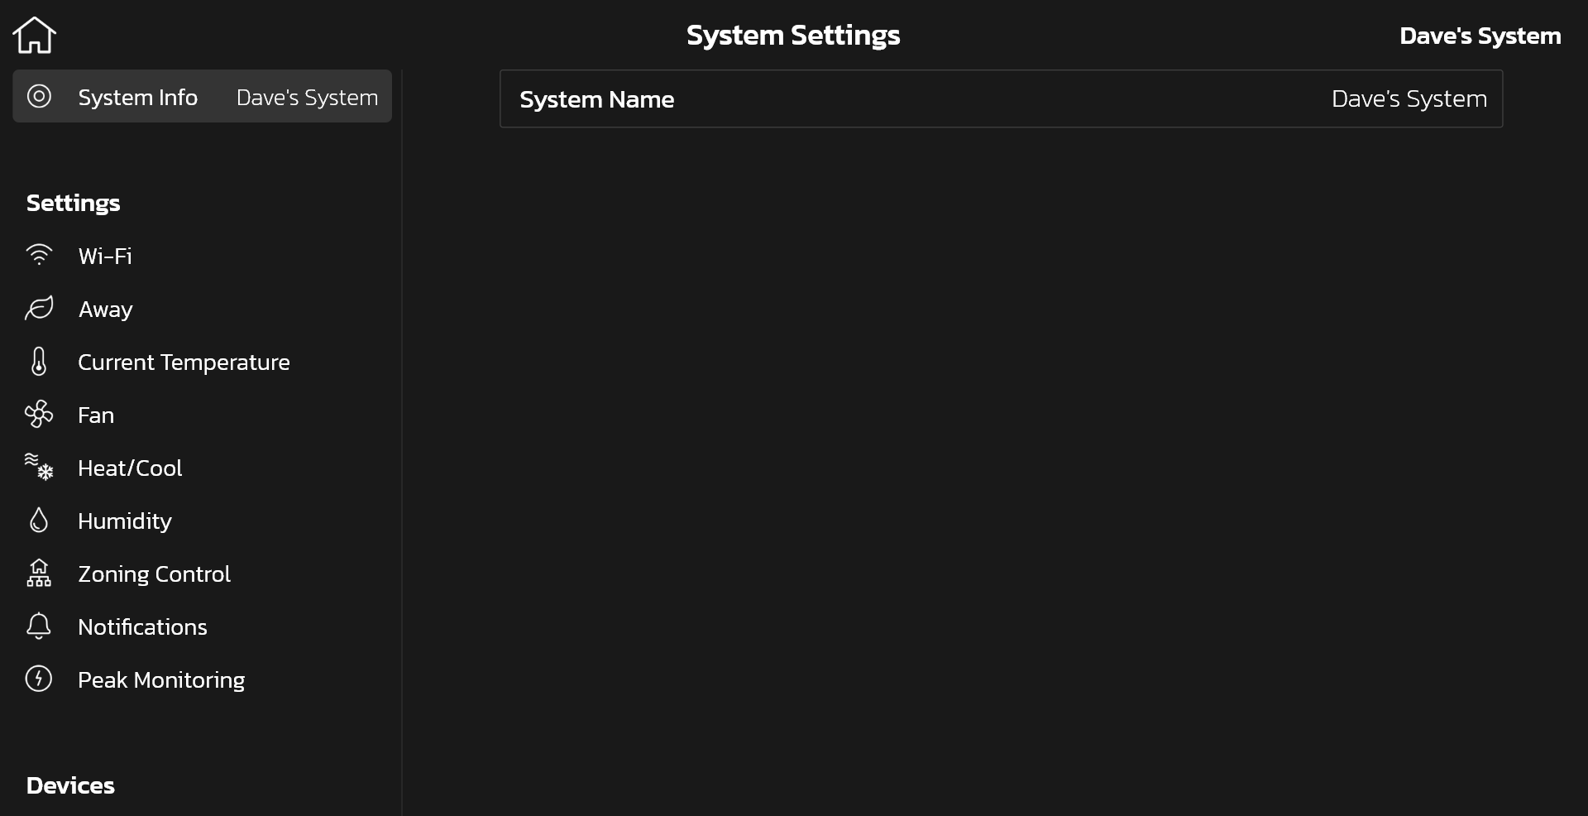1588x816 pixels.
Task: Click the Heat/Cool snowflake icon
Action: tap(39, 467)
